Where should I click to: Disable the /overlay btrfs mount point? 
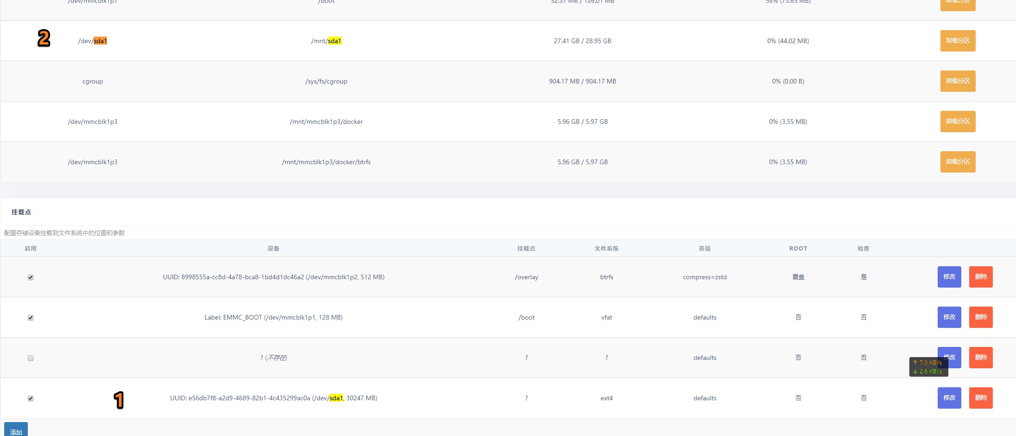pos(31,277)
